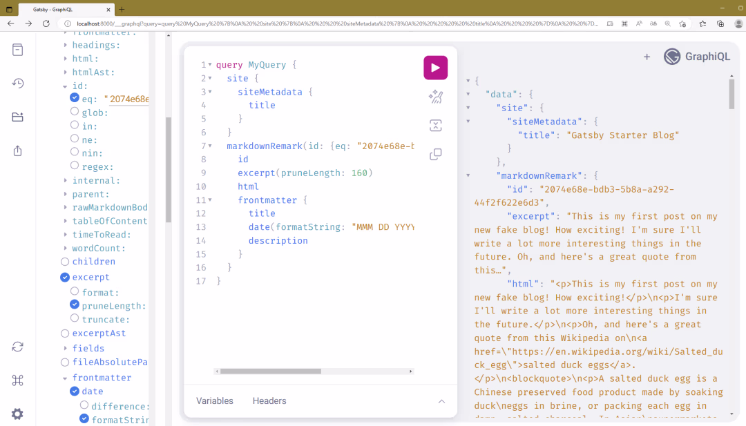Re-fetch the GraphQL schema icon

pos(17,347)
